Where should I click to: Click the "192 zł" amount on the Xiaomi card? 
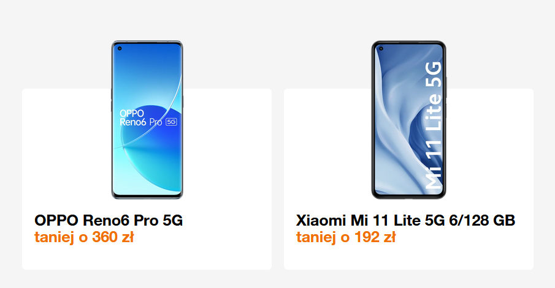coord(375,237)
